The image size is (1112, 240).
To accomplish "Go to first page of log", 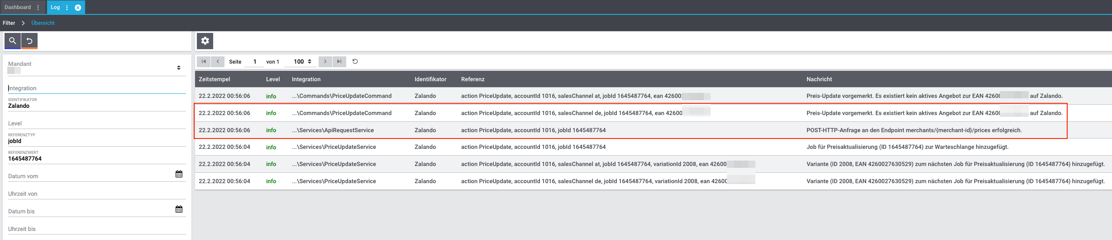I will coord(204,62).
